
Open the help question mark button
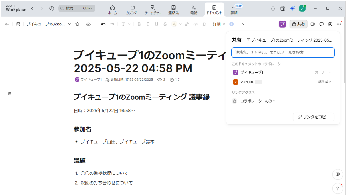338,188
